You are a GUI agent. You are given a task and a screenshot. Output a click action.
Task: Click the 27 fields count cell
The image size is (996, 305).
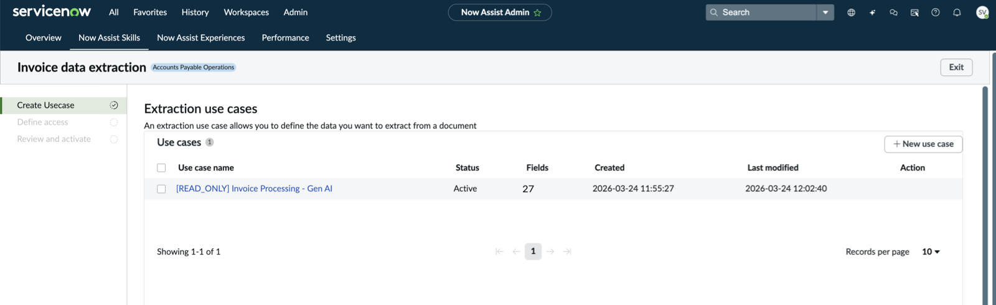528,189
